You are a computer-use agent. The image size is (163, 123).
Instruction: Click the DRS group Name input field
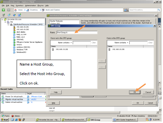click(77, 32)
